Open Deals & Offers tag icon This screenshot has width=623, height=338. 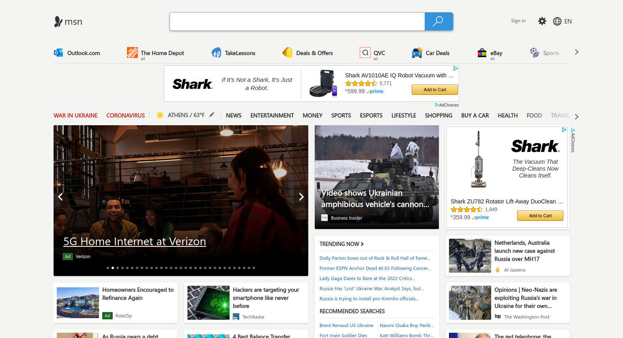288,52
